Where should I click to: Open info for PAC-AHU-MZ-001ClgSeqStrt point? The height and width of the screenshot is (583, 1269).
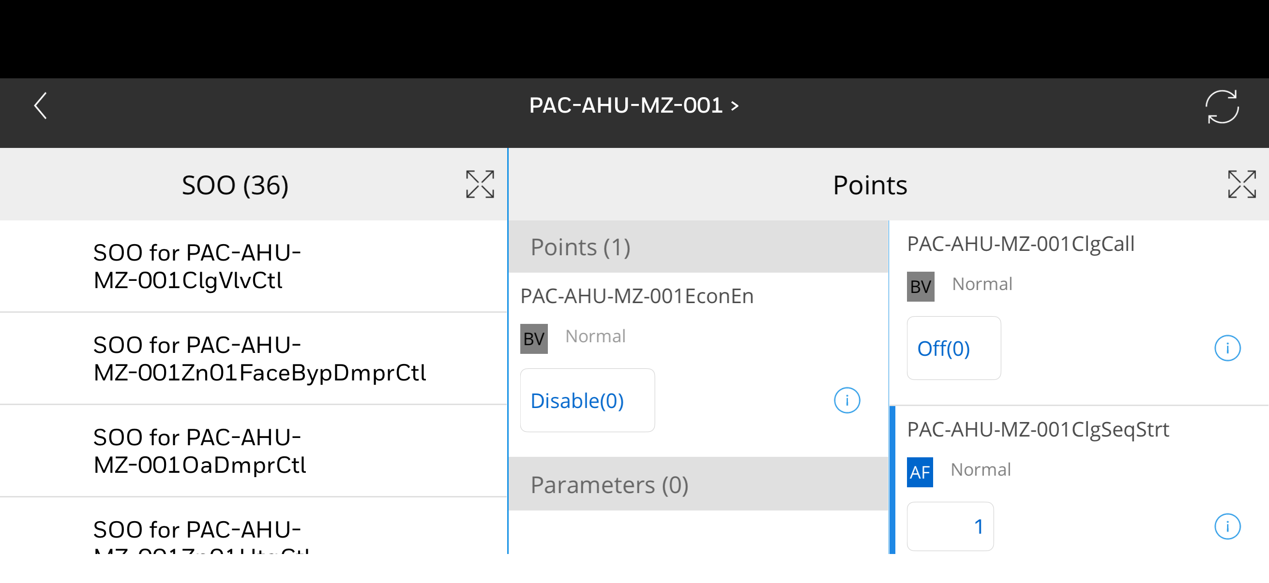1227,526
